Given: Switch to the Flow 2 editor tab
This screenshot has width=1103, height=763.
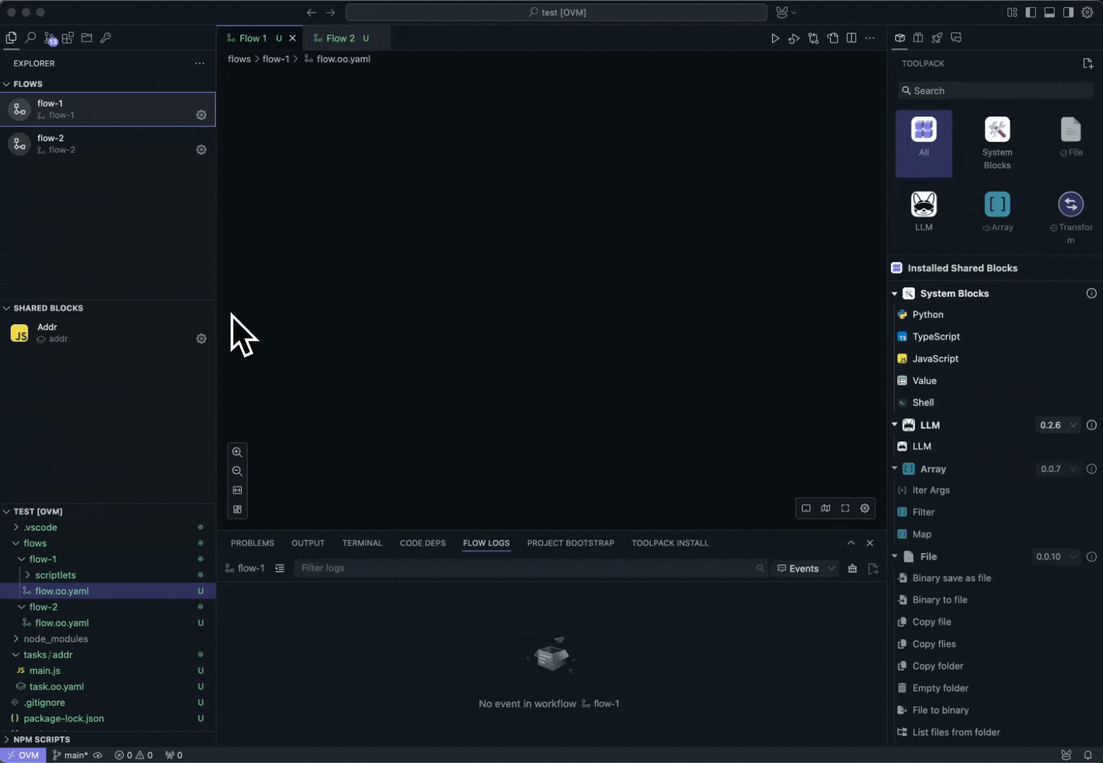Looking at the screenshot, I should point(340,38).
